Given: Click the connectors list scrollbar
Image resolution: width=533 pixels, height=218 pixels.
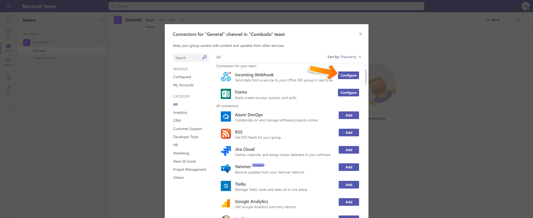Looking at the screenshot, I should (x=366, y=77).
